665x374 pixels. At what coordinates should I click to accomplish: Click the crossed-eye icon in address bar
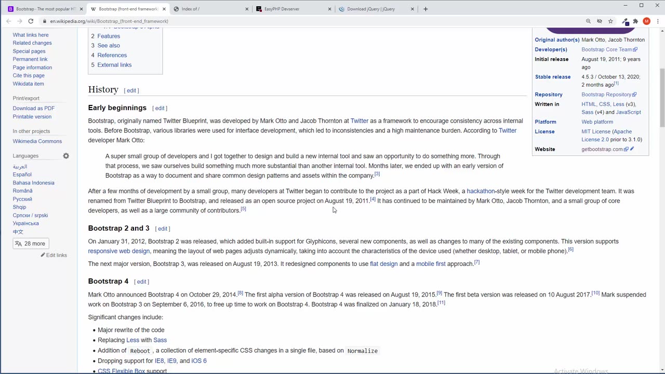tap(600, 21)
